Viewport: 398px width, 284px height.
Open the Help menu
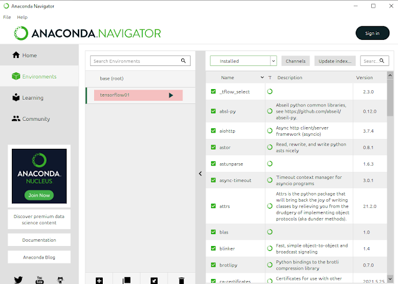[22, 17]
